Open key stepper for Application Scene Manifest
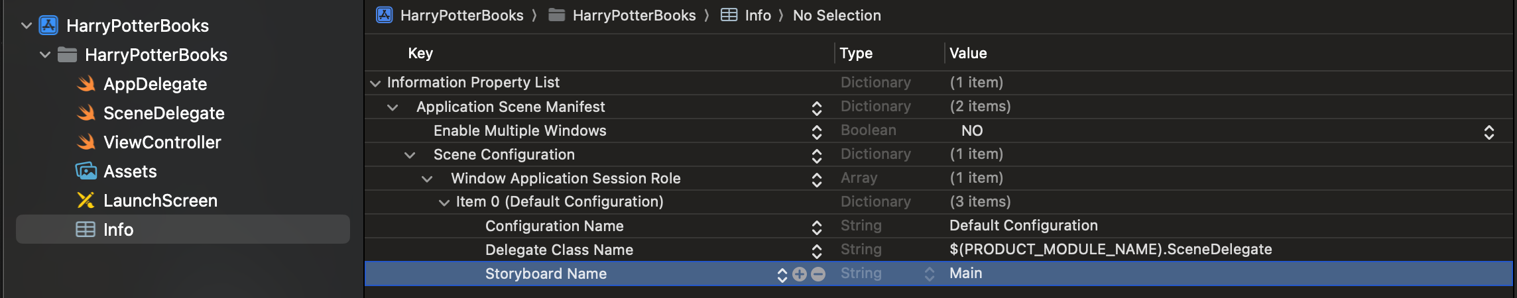1517x298 pixels. [817, 108]
